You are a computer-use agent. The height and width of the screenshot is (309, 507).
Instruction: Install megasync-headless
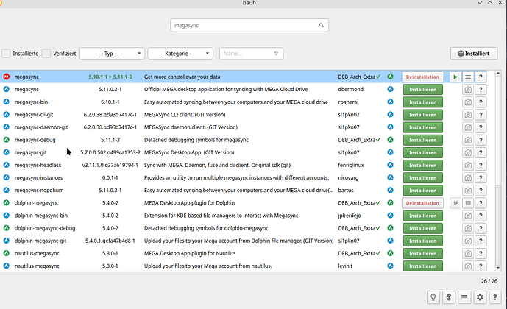coord(422,165)
